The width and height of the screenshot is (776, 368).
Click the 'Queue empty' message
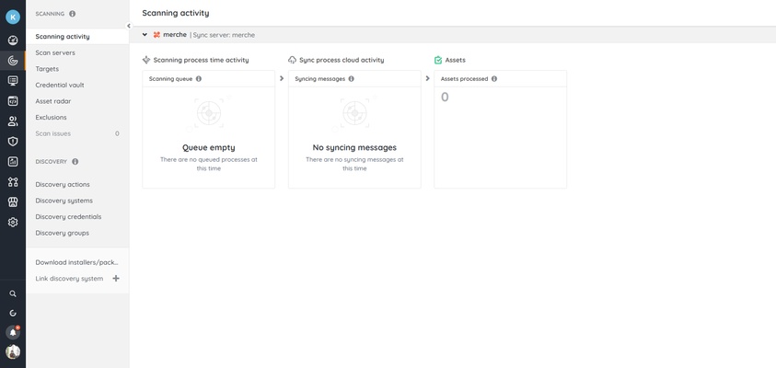pos(209,147)
